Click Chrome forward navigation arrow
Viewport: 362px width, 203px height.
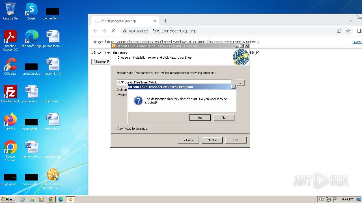point(104,31)
